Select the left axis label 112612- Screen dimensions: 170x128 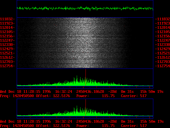pos(7,58)
